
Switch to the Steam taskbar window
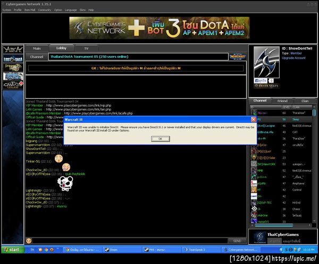coord(121,250)
